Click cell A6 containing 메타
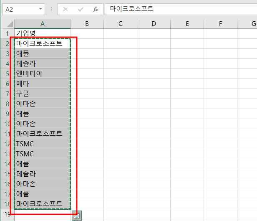 tap(43, 84)
